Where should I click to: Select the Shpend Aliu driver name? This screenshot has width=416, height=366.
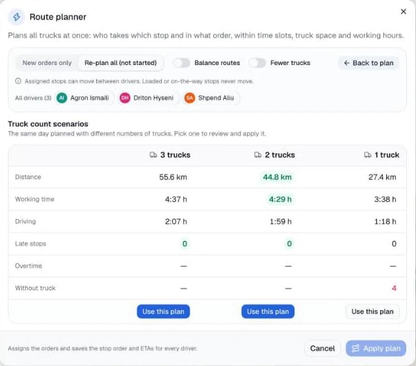(x=216, y=98)
